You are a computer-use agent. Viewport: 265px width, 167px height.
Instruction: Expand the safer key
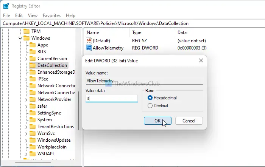(26, 107)
